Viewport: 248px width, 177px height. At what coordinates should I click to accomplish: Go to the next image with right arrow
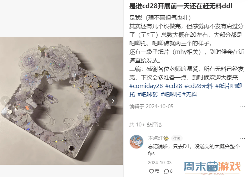pos(113,101)
